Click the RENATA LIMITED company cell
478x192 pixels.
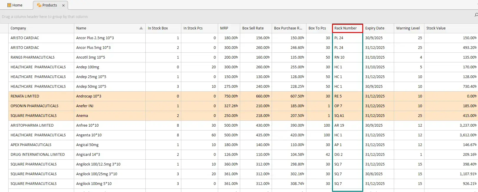tap(41, 96)
